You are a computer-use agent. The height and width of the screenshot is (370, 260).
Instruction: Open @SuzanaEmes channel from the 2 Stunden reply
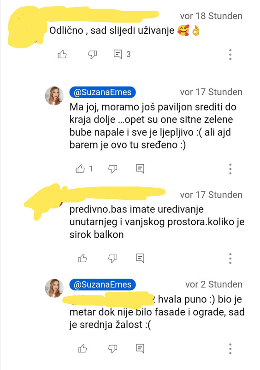[x=102, y=284]
